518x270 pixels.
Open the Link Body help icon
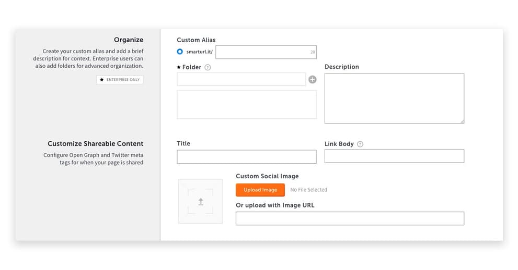(x=360, y=144)
